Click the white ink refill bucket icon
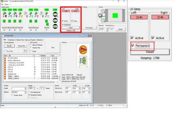The image size is (175, 114). click(47, 15)
